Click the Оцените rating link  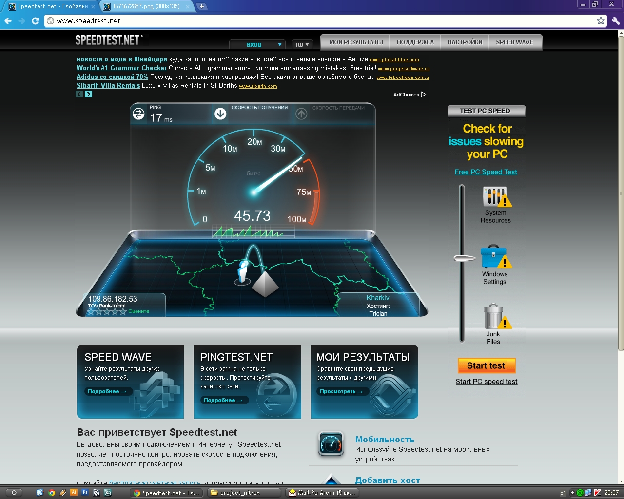[x=139, y=311]
